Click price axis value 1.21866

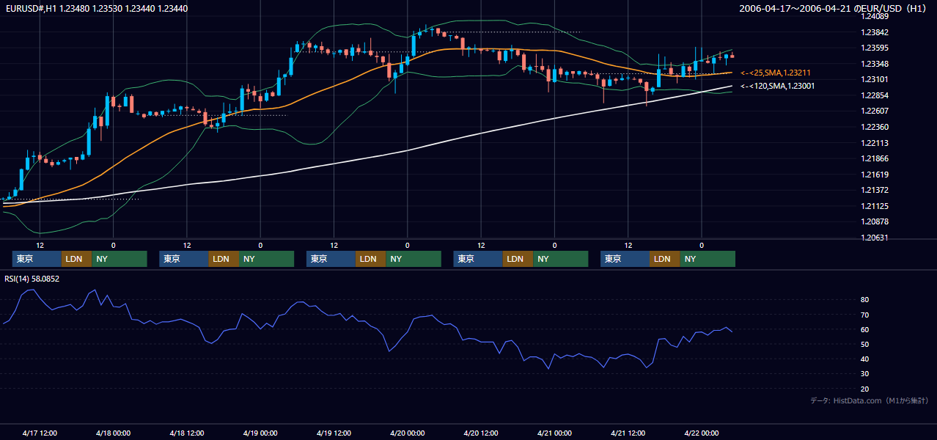point(874,158)
